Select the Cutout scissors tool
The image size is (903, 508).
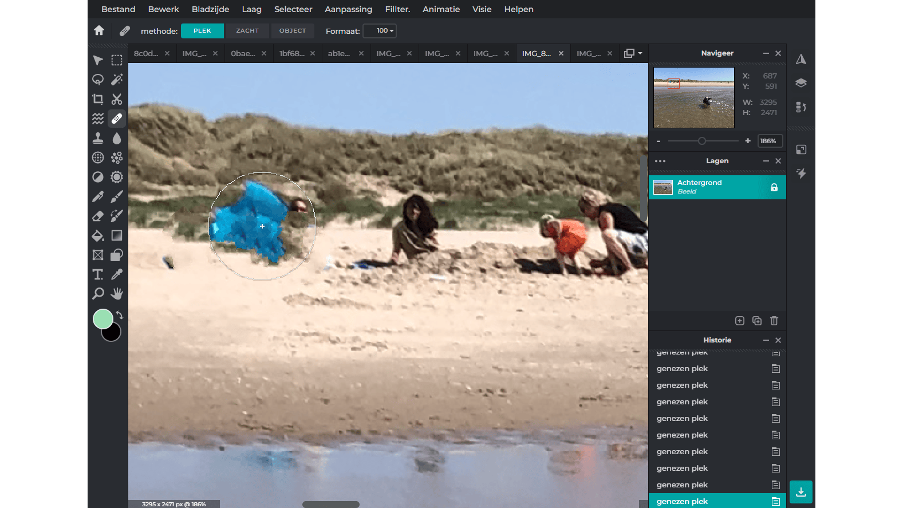(117, 99)
